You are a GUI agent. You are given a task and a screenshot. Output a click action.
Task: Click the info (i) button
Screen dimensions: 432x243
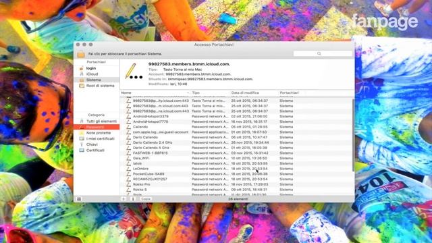click(133, 198)
